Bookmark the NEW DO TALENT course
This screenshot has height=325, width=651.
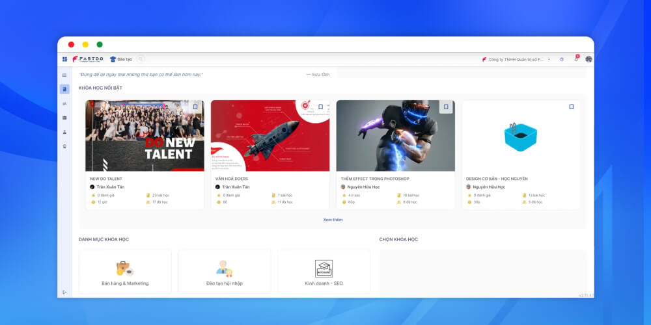click(195, 107)
